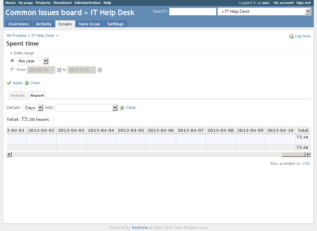Viewport: 317px width, 231px height.
Task: Open the Details 'Days' dropdown
Action: tap(33, 108)
